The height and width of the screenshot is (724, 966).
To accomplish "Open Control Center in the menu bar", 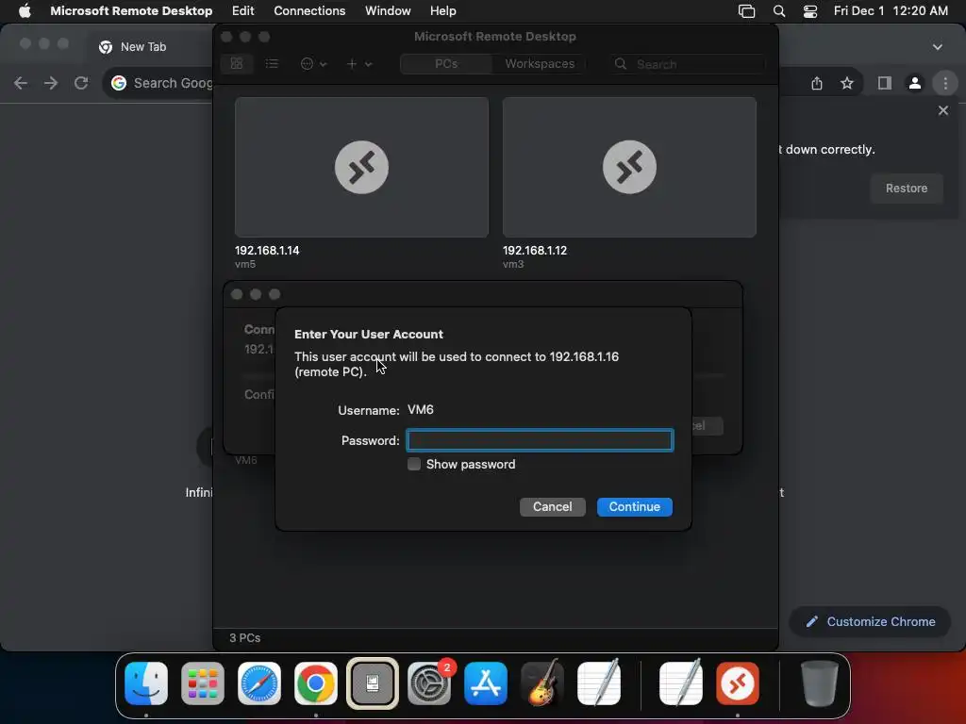I will point(810,10).
